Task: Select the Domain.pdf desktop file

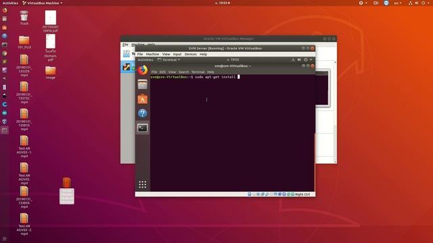Action: (x=50, y=48)
